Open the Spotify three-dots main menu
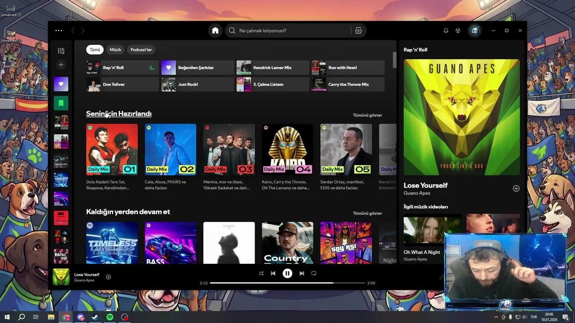575x323 pixels. (59, 31)
